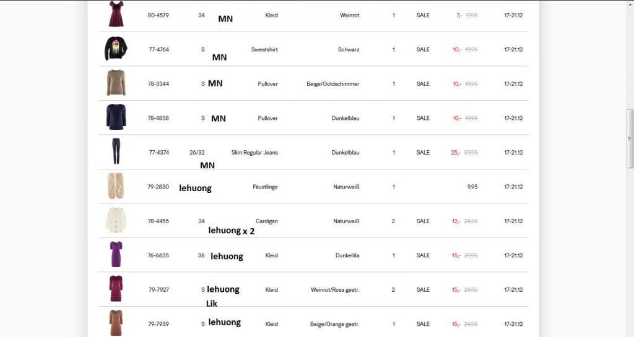The image size is (634, 337).
Task: Open the wine red dress thumbnail
Action: [x=115, y=14]
